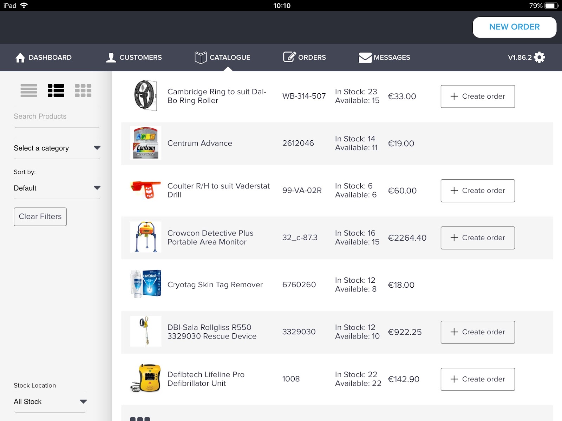Tap SKU code '99-VA-02R'

click(x=302, y=191)
